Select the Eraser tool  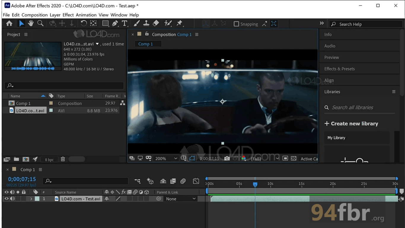[156, 23]
